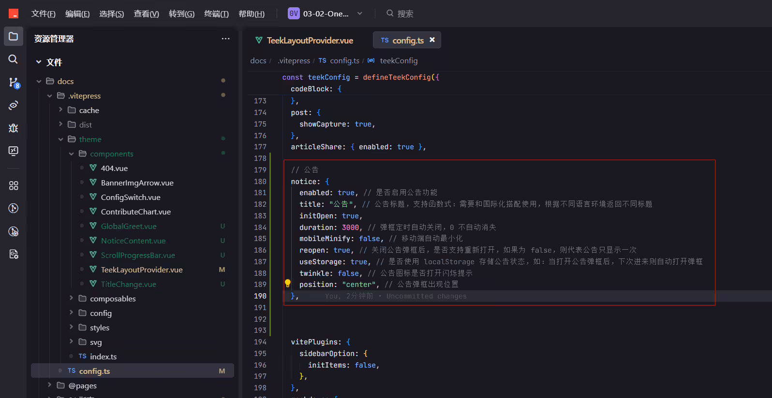Image resolution: width=772 pixels, height=398 pixels.
Task: Open Explorer more actions ellipsis
Action: coord(225,39)
